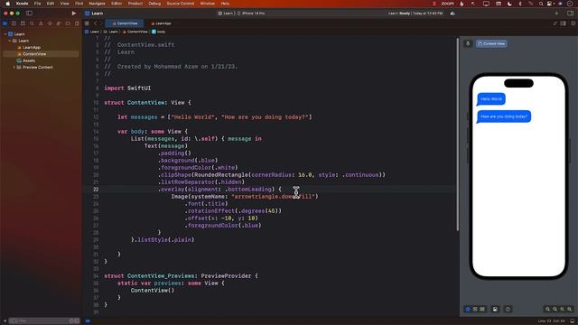This screenshot has height=325, width=578.
Task: Click the cloud status icon in toolbar
Action: point(452,14)
